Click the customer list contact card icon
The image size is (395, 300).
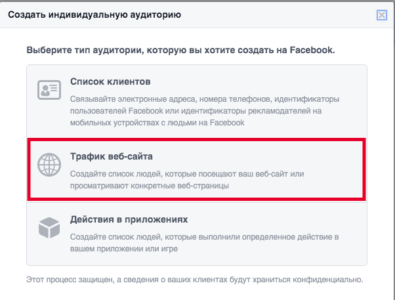49,90
